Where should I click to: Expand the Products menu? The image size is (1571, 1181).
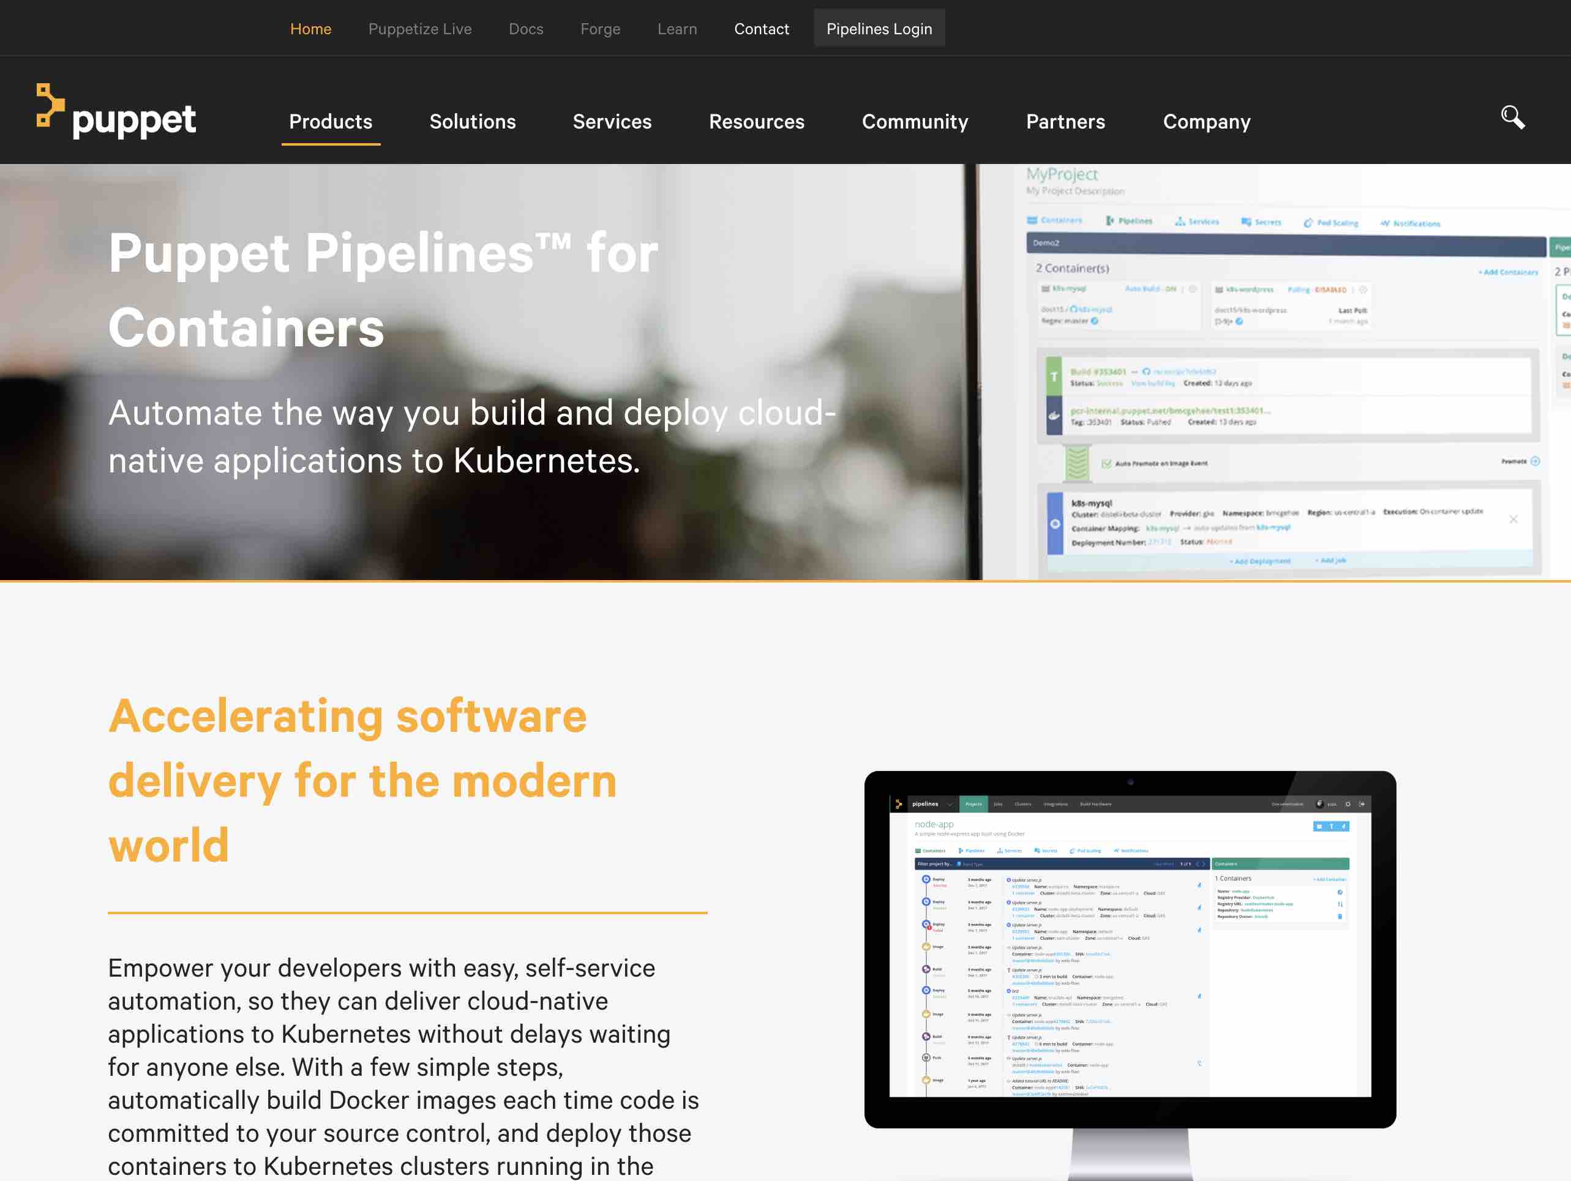(x=330, y=121)
